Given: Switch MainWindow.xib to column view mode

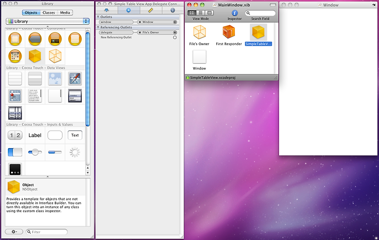Looking at the screenshot, I should (x=210, y=13).
